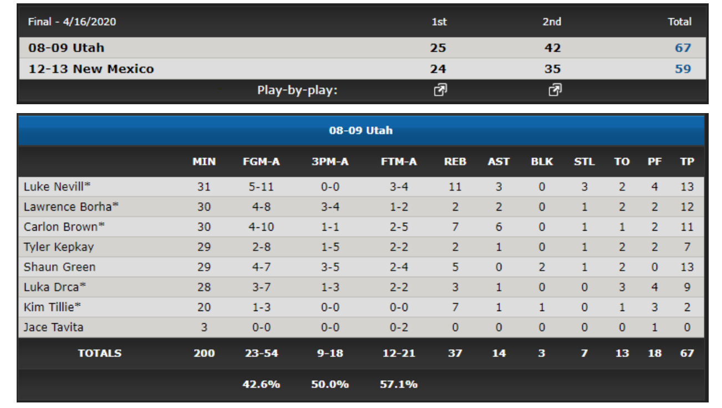
Task: Click the 3PM-A column header
Action: click(330, 162)
